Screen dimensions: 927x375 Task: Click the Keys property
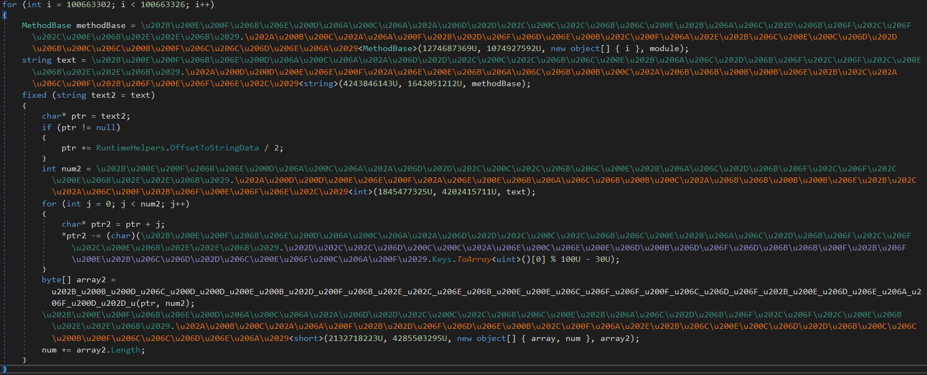coord(442,259)
